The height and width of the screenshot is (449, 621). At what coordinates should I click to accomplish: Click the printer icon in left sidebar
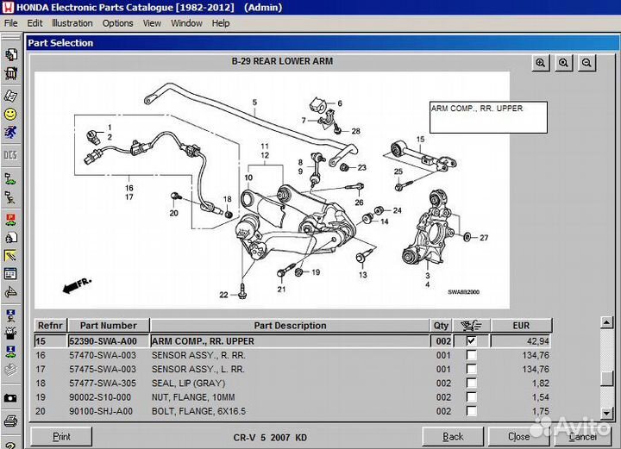tap(10, 421)
